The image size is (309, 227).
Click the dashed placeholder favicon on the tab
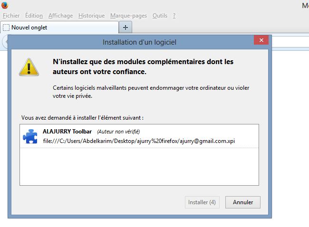point(6,28)
